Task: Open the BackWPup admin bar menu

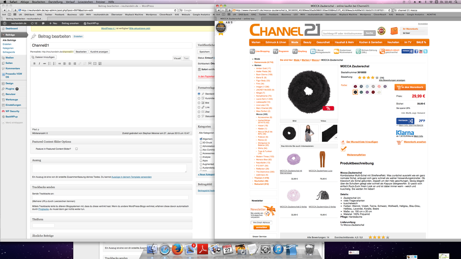Action: coord(91,23)
